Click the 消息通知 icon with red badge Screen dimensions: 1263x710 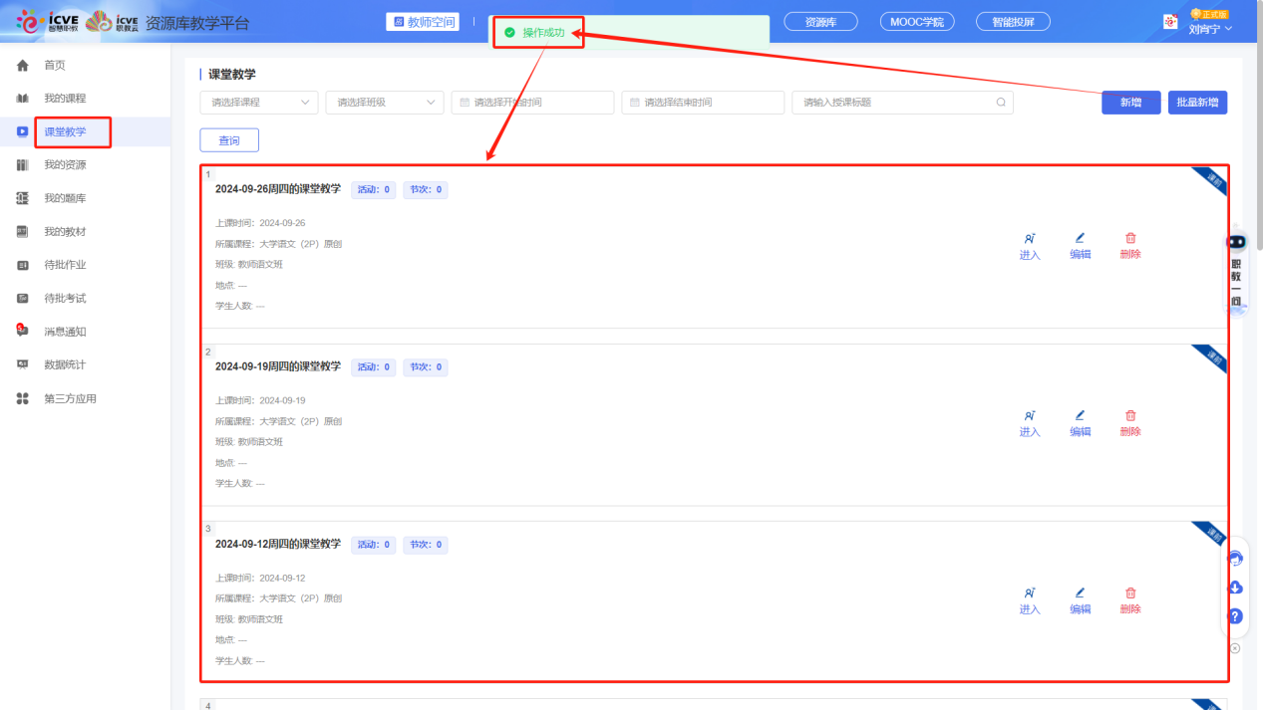(x=22, y=331)
